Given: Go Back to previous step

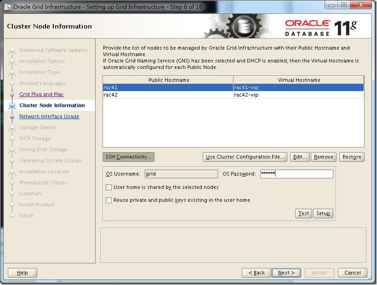Looking at the screenshot, I should [256, 273].
